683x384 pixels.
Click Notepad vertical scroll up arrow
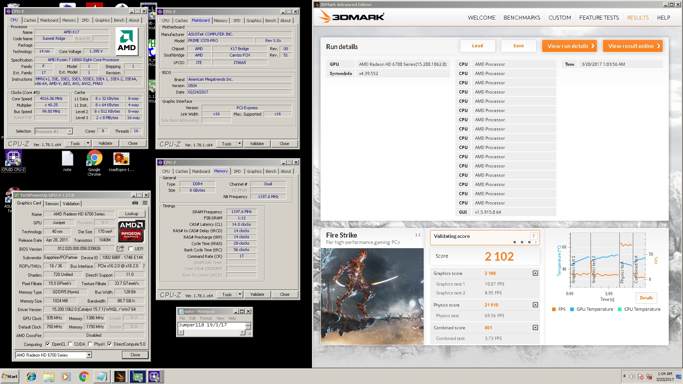pyautogui.click(x=248, y=324)
